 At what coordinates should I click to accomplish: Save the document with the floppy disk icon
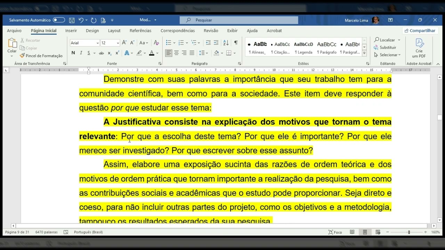72,20
